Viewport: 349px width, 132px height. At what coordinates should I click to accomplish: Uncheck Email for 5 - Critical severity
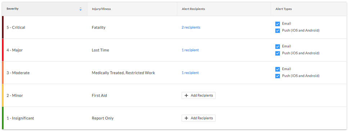tap(277, 24)
